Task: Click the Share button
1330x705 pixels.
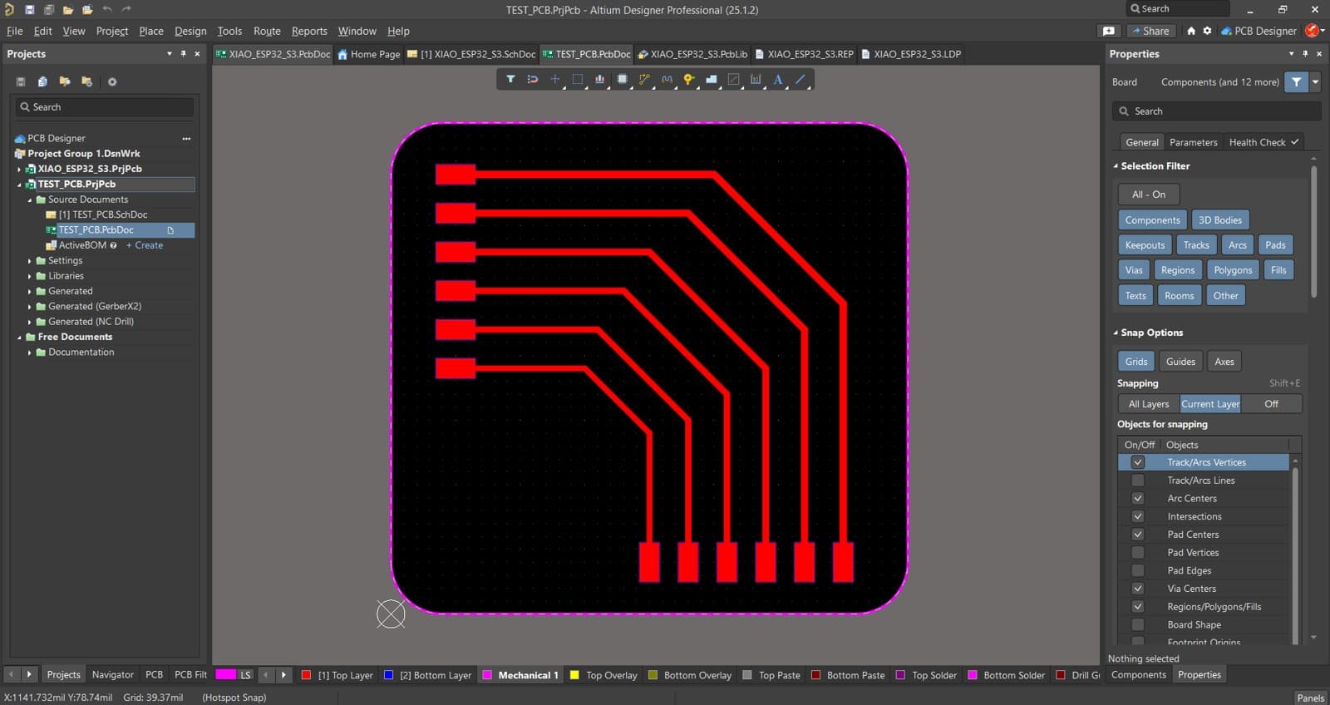Action: click(1150, 31)
